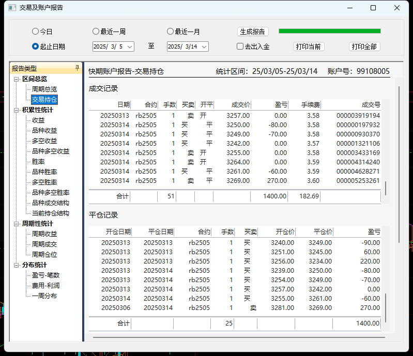413x356 pixels.
Task: Open 盈亏-笔数 distribution report
Action: point(45,275)
